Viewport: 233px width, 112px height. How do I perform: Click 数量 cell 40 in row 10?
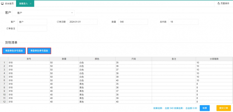tap(64, 95)
